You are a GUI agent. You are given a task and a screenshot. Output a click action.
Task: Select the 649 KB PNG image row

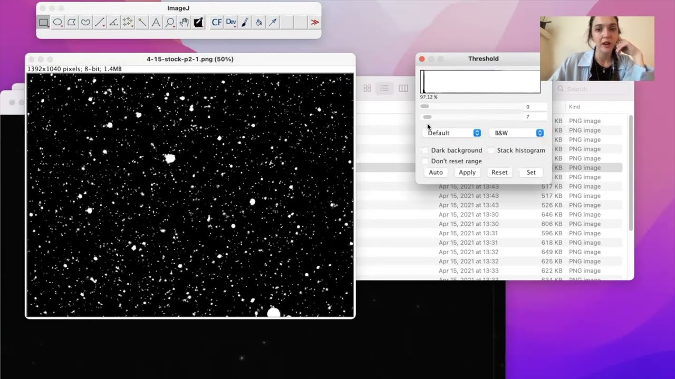(x=489, y=252)
